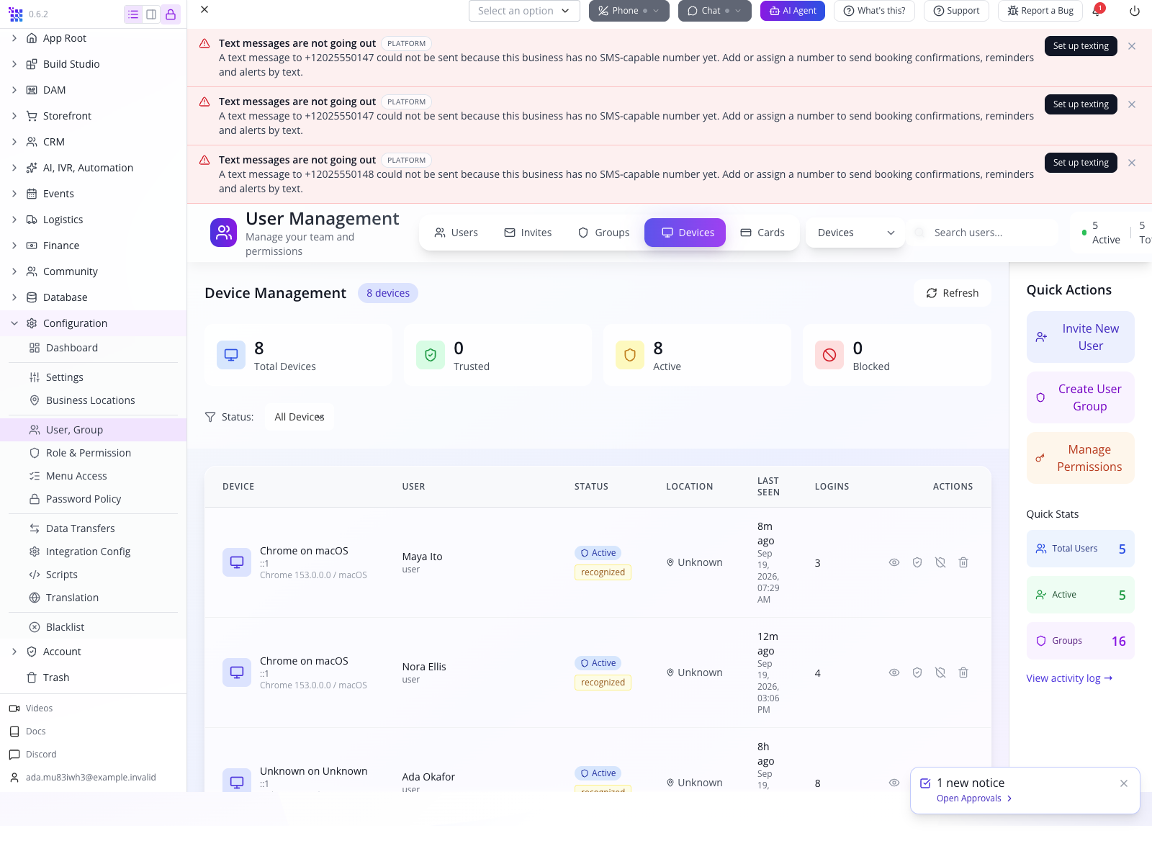Trust Maya Ito's device shield icon
Screen dimensions: 1152x864
tap(917, 562)
